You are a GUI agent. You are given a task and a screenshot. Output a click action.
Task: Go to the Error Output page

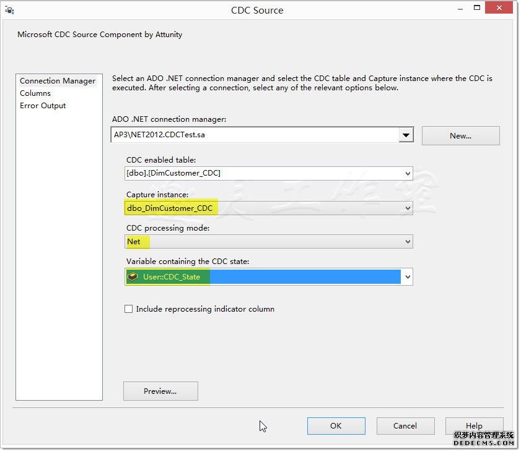tap(43, 106)
